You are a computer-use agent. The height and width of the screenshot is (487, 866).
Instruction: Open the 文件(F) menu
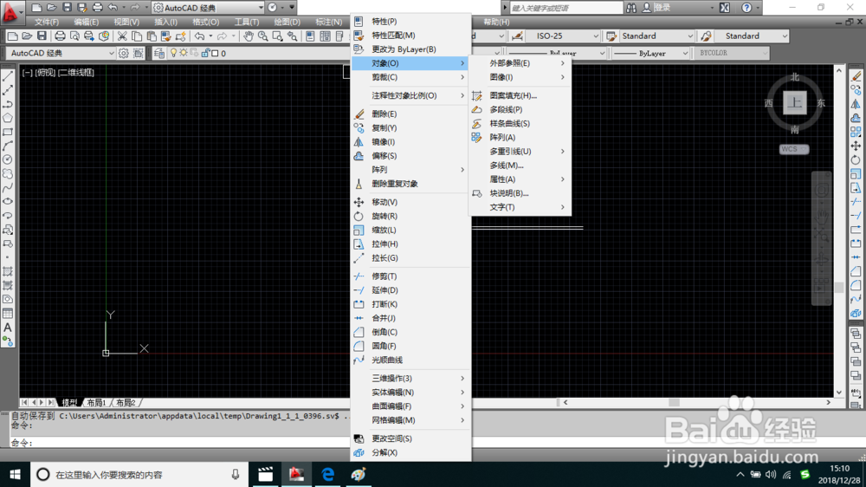(47, 23)
